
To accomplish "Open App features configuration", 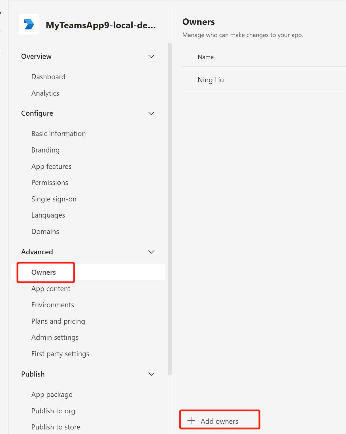I will (x=51, y=166).
